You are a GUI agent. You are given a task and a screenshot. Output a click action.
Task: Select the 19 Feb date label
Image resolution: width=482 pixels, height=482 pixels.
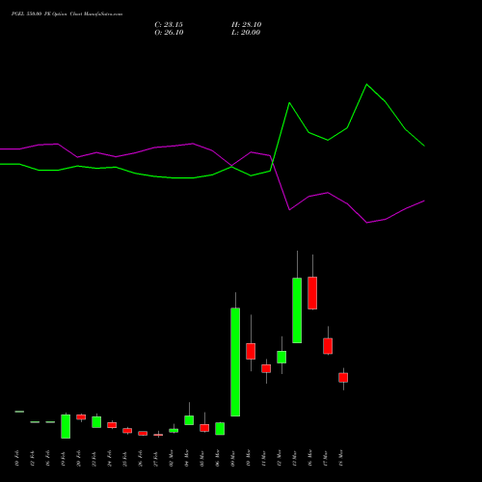pos(64,459)
